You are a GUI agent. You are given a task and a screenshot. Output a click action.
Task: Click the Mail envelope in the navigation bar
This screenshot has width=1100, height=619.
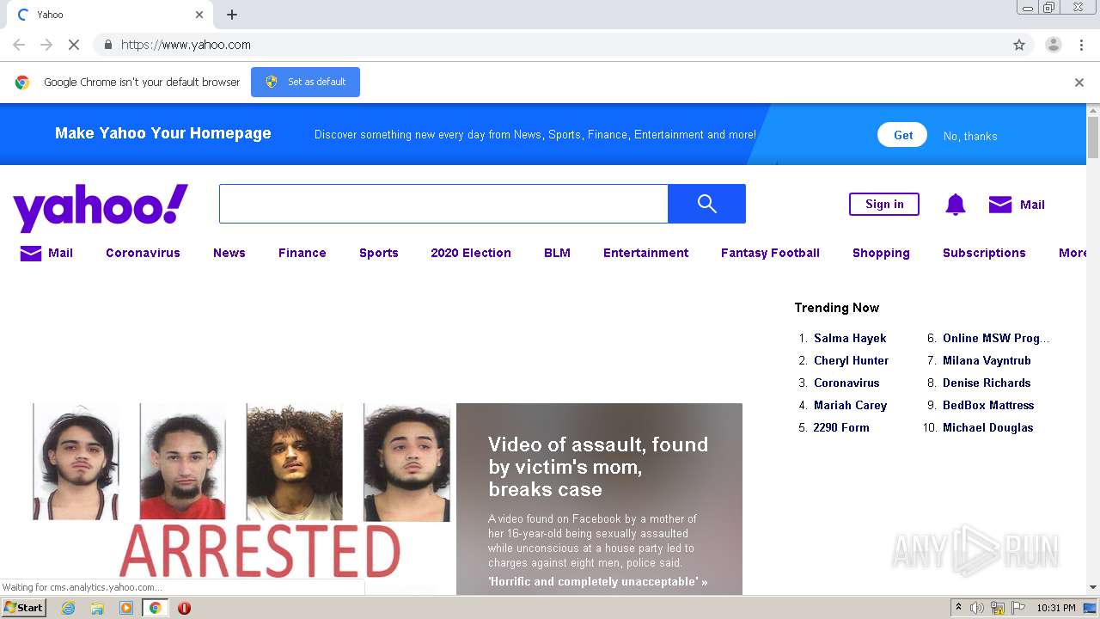pyautogui.click(x=31, y=253)
